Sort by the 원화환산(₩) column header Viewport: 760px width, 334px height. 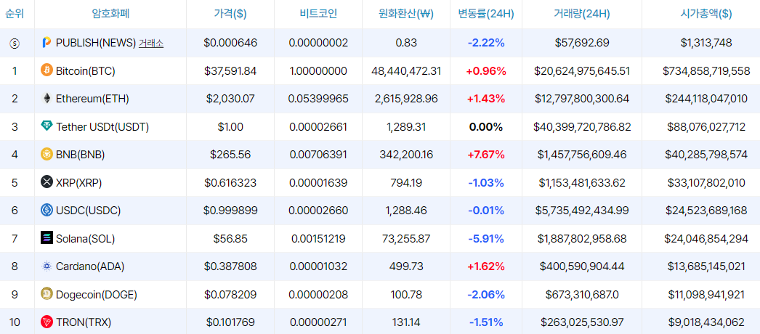click(405, 14)
